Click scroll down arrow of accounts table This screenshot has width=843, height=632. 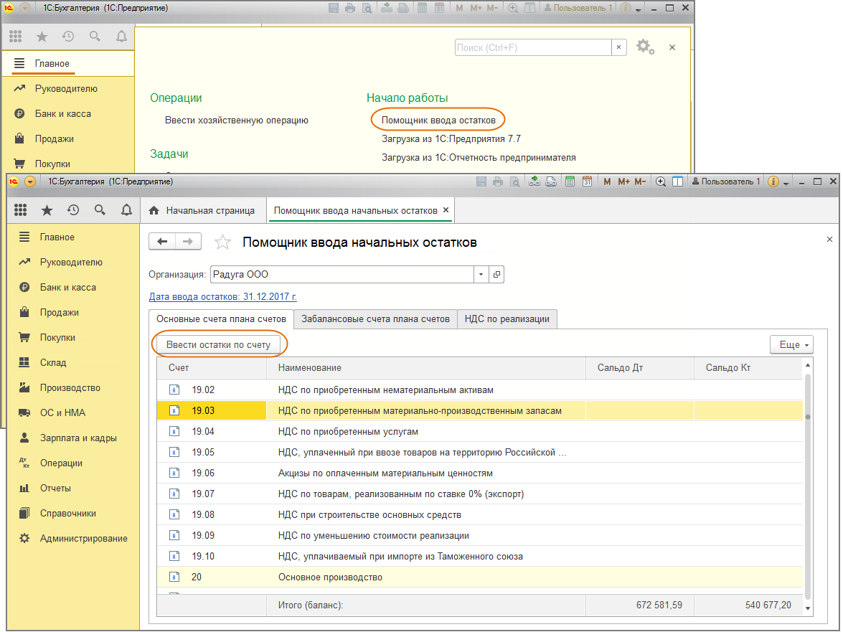pyautogui.click(x=808, y=608)
